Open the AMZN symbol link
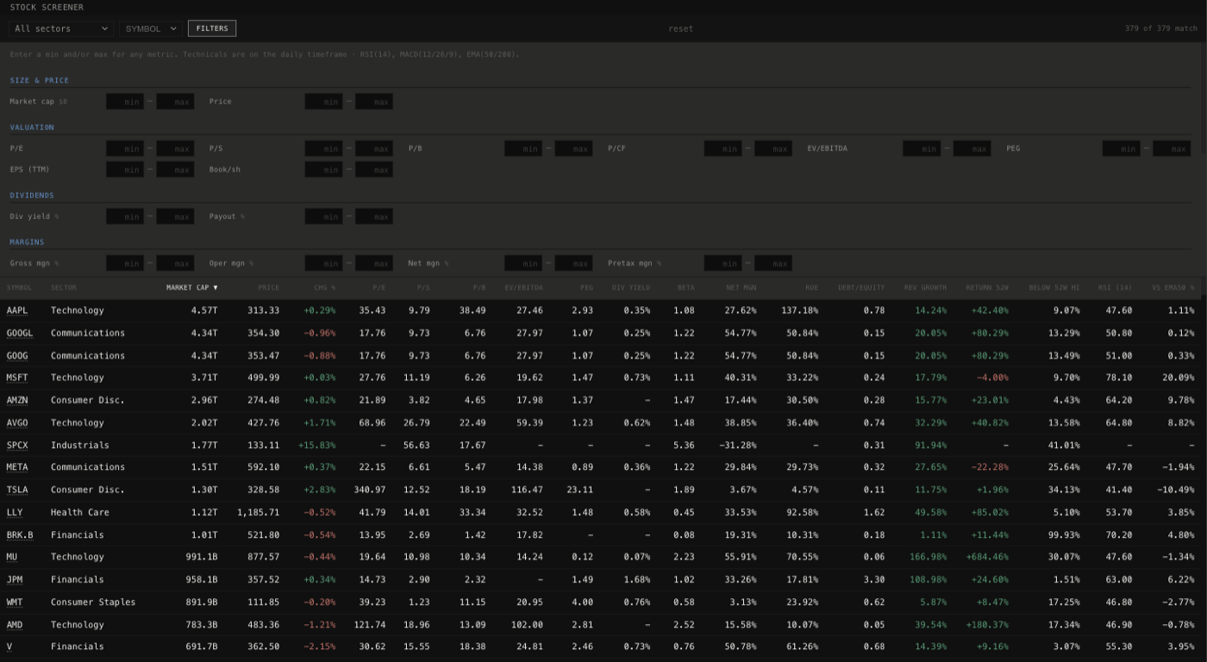Viewport: 1207px width, 662px height. pyautogui.click(x=17, y=400)
